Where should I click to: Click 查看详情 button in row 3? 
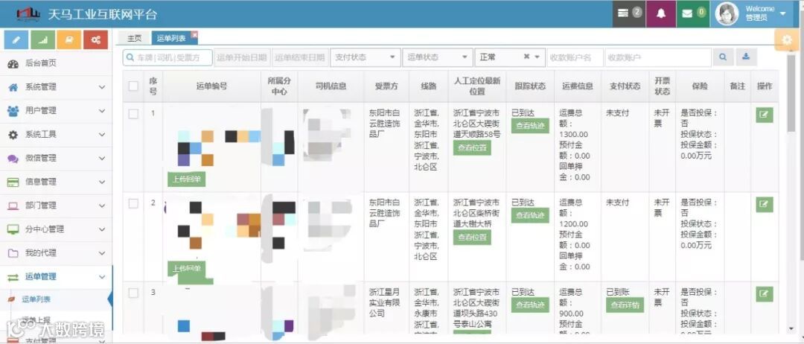click(625, 305)
